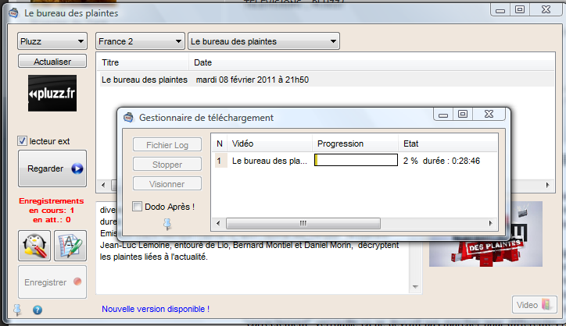Sort list by Date column header
This screenshot has height=326, width=566.
(372, 62)
